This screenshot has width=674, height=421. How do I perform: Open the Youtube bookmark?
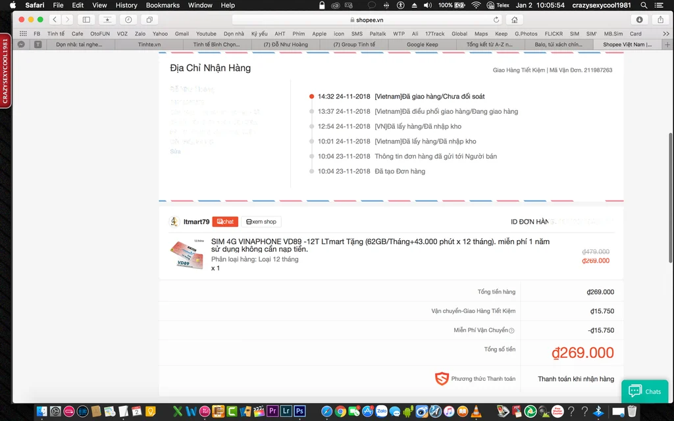206,34
